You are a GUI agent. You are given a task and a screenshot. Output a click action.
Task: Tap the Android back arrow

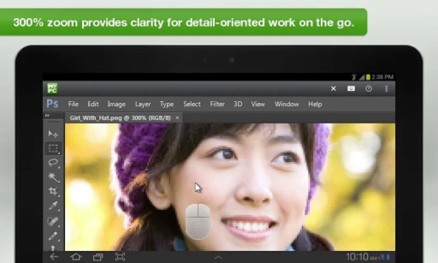54,256
